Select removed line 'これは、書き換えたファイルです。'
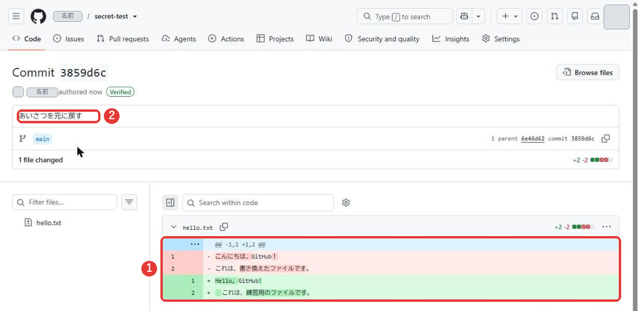The width and height of the screenshot is (639, 311). click(x=263, y=269)
